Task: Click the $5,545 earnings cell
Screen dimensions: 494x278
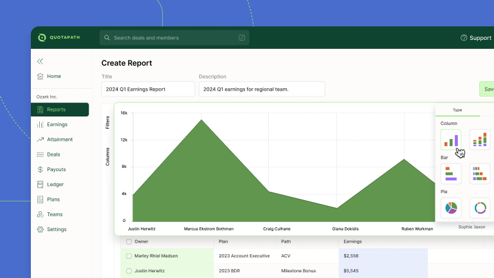Action: click(383, 271)
